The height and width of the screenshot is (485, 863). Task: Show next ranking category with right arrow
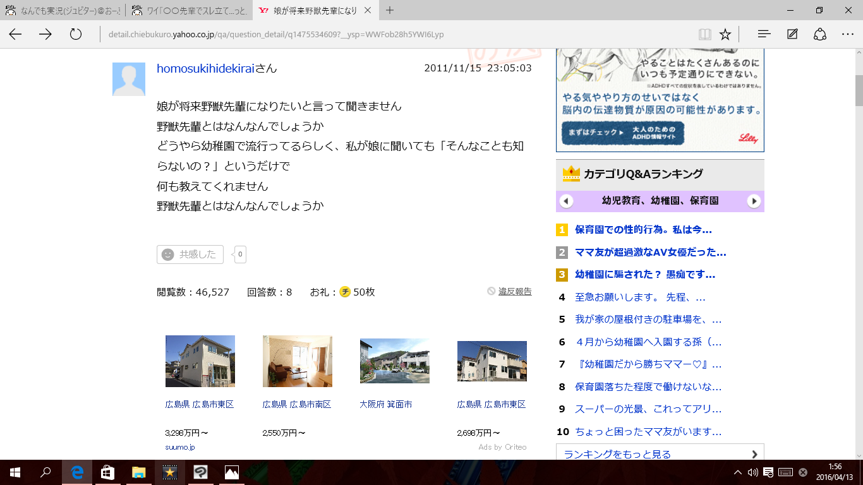pos(754,201)
